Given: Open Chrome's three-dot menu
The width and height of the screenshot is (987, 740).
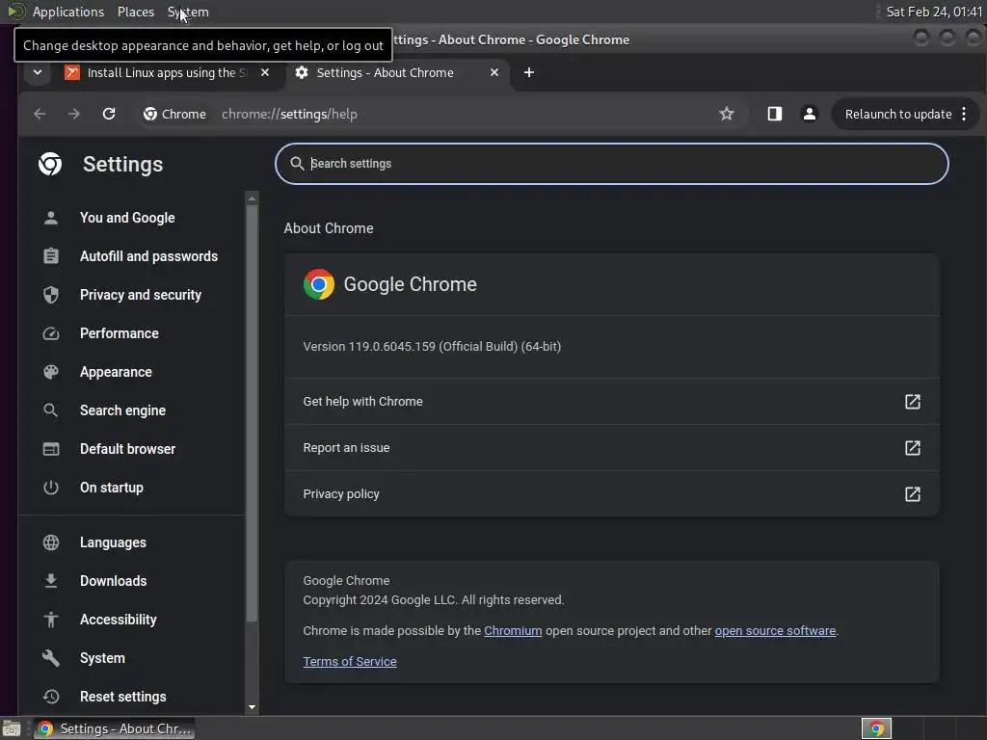Looking at the screenshot, I should click(x=964, y=114).
